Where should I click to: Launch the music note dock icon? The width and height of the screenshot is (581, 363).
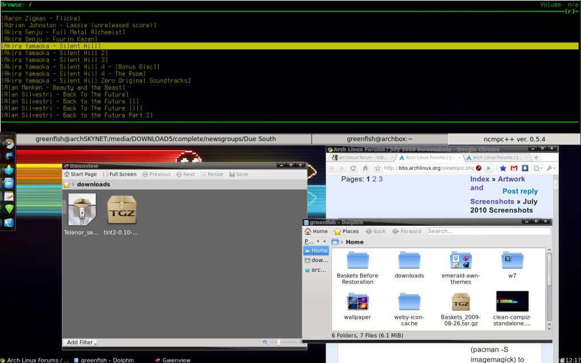[8, 157]
